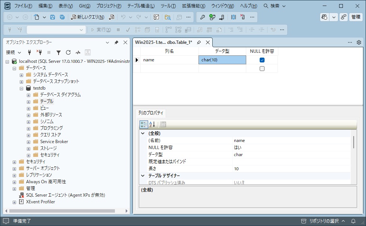Select the char(10) data type cell
Image resolution: width=366 pixels, height=226 pixels.
[222, 59]
